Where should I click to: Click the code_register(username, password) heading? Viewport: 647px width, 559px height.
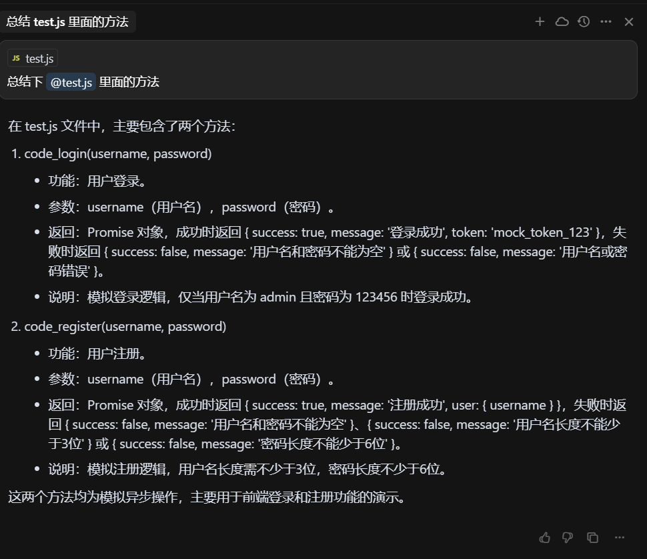click(125, 326)
